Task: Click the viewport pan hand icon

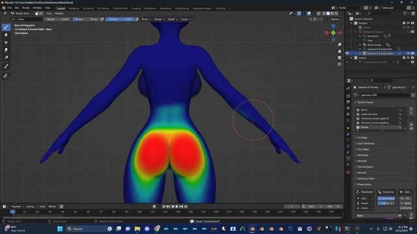Action: (x=339, y=51)
